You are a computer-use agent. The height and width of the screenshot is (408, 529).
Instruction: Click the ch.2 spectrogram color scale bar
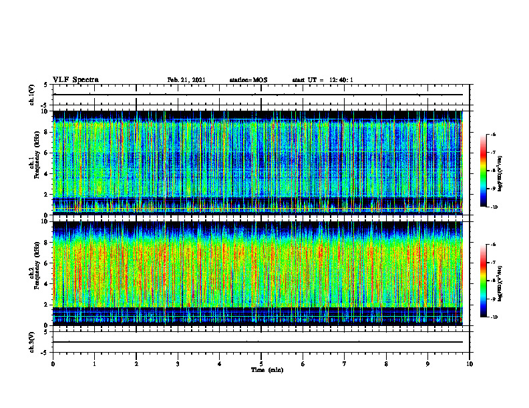pos(483,281)
